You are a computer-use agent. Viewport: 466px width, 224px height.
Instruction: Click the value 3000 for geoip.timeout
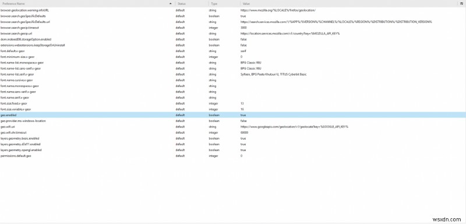tap(243, 27)
